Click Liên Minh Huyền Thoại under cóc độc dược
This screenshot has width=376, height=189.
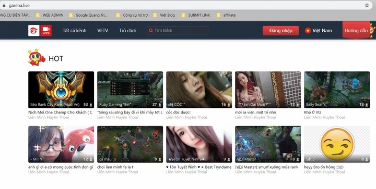pyautogui.click(x=186, y=117)
